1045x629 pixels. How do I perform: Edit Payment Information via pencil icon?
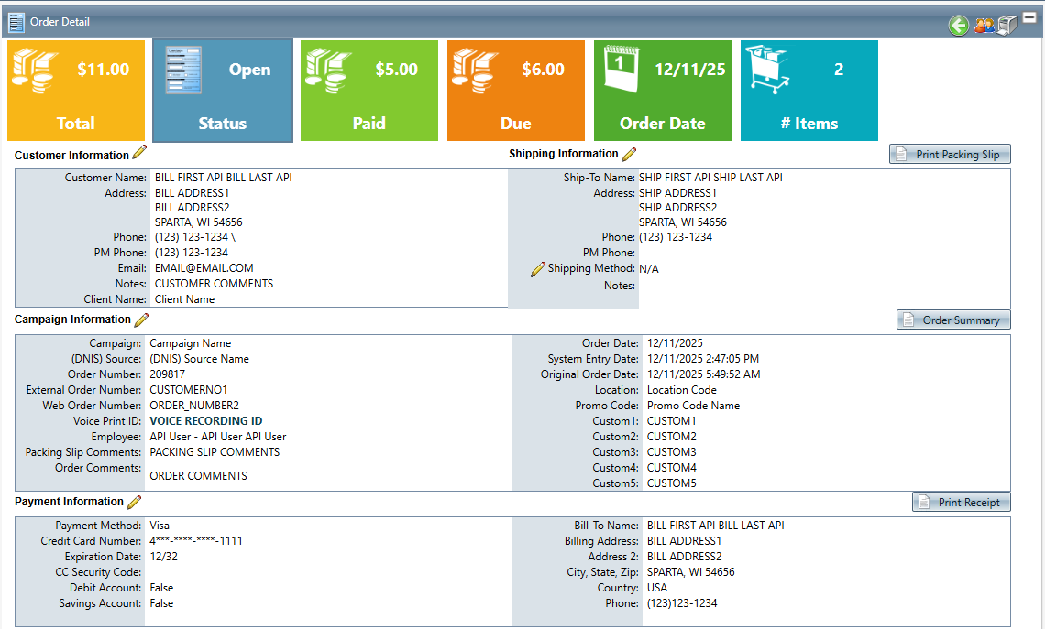point(134,502)
